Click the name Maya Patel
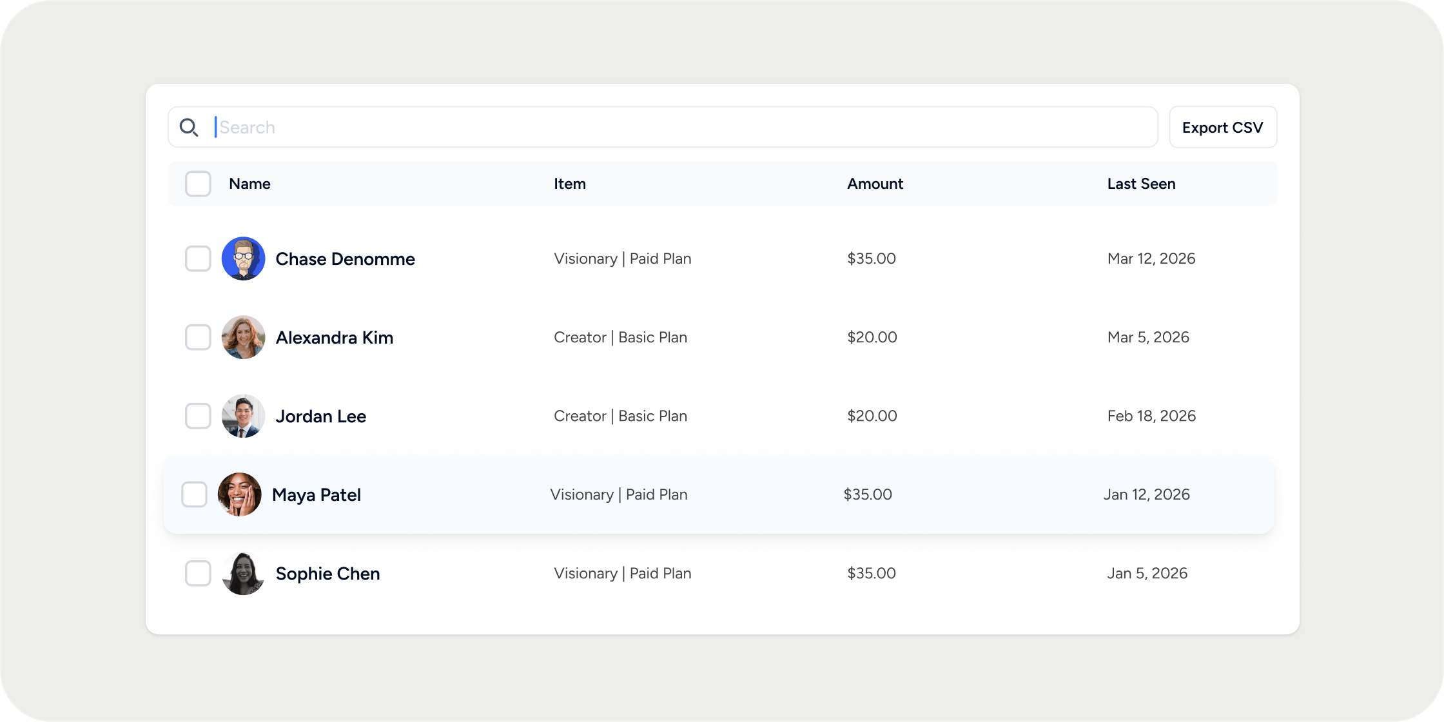Screen dimensions: 1444x722 pos(317,495)
